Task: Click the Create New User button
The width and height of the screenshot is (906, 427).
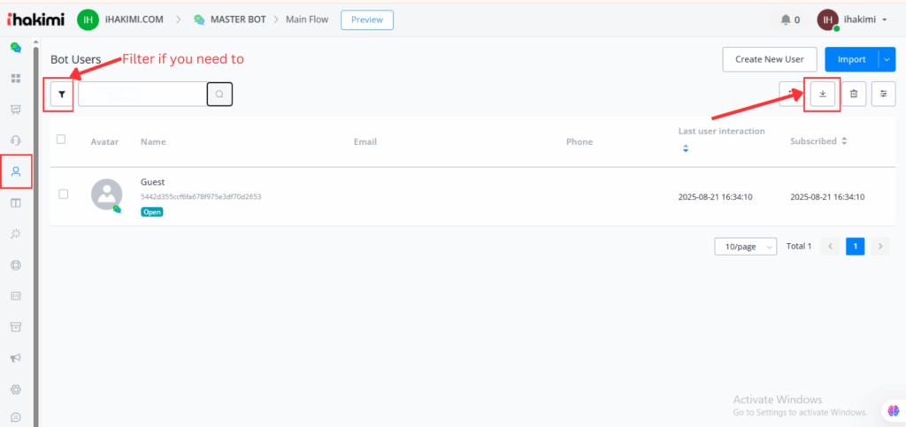Action: (769, 59)
